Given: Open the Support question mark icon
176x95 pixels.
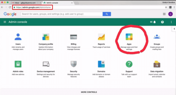Looking at the screenshot, I should (x=129, y=64).
